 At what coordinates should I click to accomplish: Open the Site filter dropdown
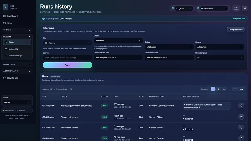[67, 43]
